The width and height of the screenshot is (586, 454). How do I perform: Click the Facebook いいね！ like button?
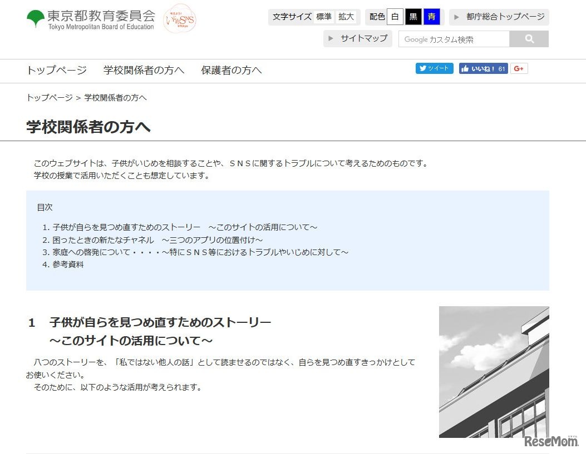pos(483,68)
